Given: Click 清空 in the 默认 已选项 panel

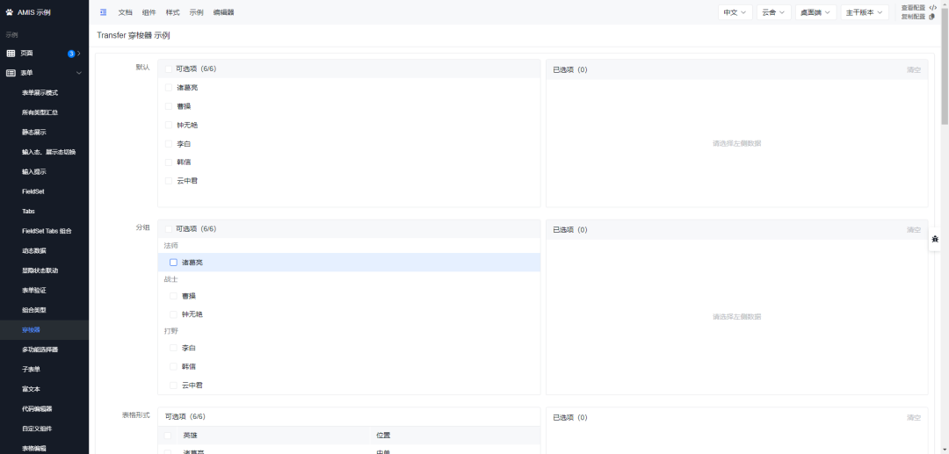Looking at the screenshot, I should coord(913,69).
